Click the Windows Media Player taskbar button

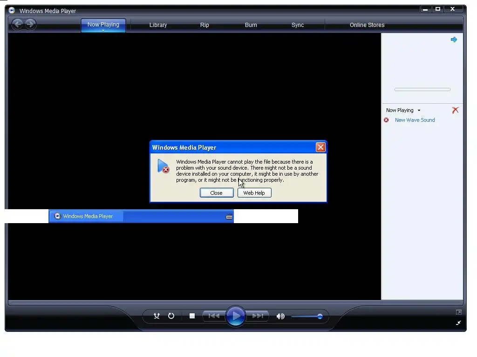pyautogui.click(x=86, y=216)
